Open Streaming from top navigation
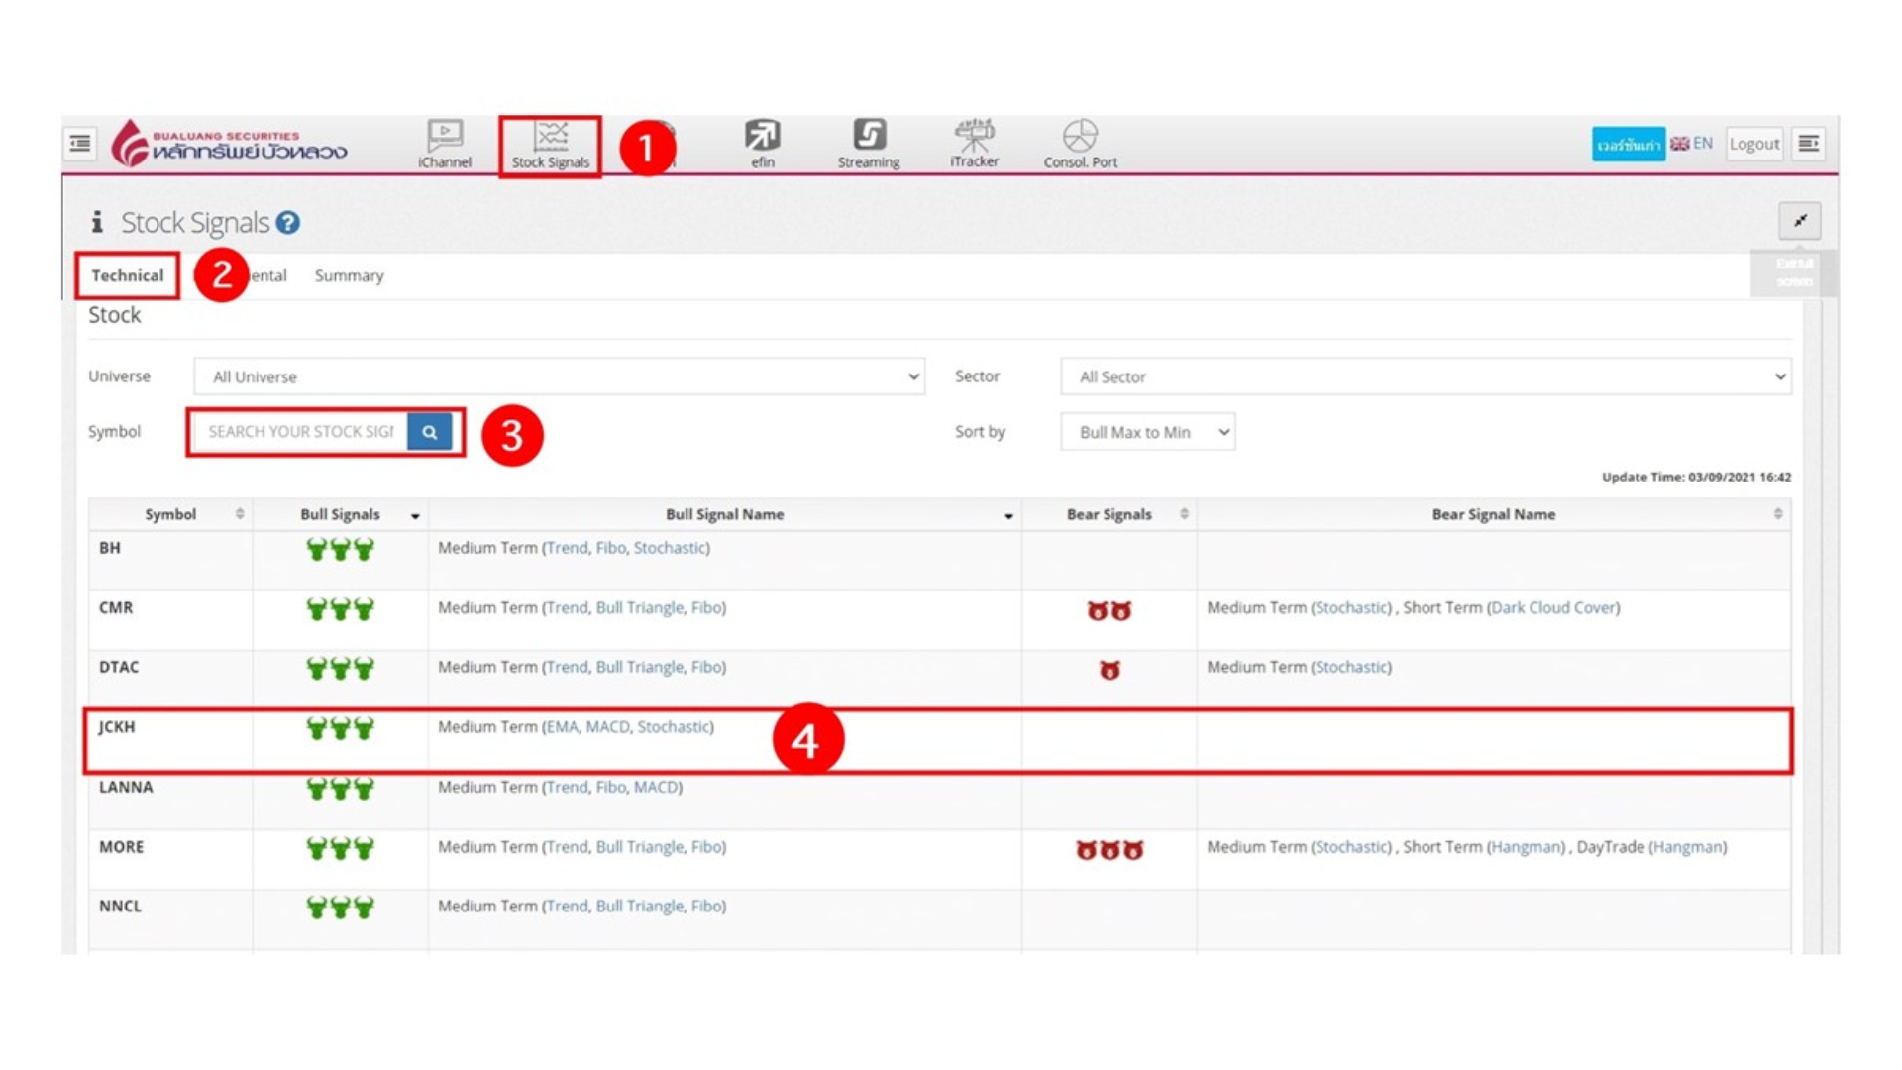 click(869, 145)
